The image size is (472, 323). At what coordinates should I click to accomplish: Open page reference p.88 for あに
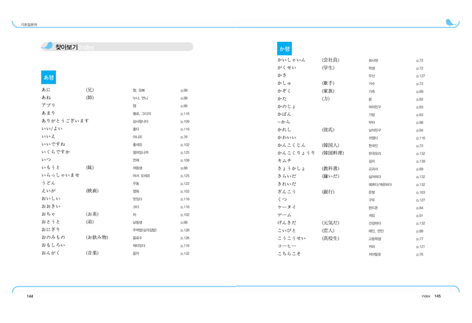click(184, 90)
